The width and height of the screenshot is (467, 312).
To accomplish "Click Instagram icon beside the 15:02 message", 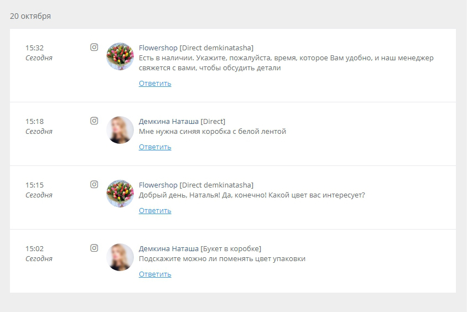I will (x=94, y=248).
